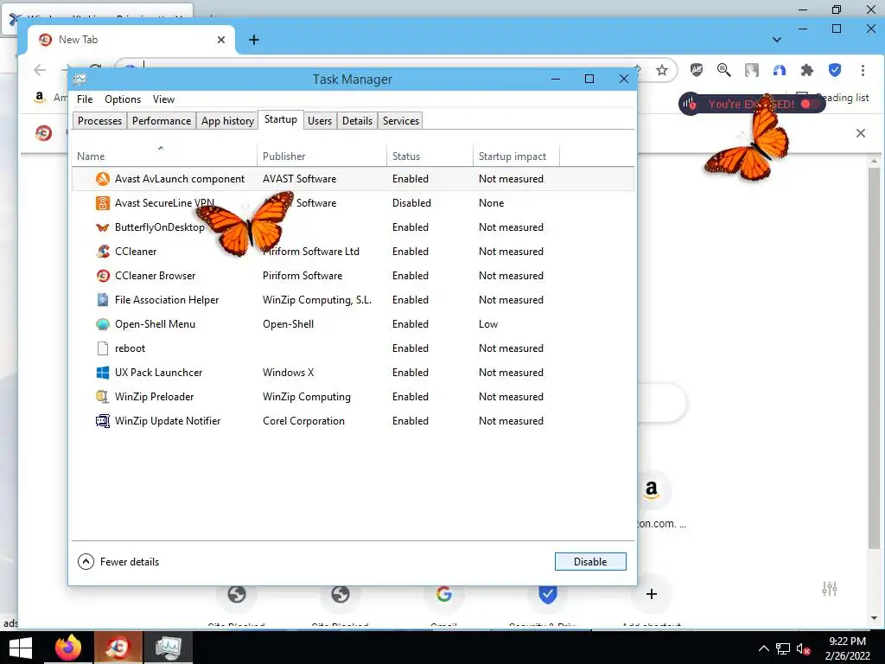Switch to the Details tab

[357, 121]
